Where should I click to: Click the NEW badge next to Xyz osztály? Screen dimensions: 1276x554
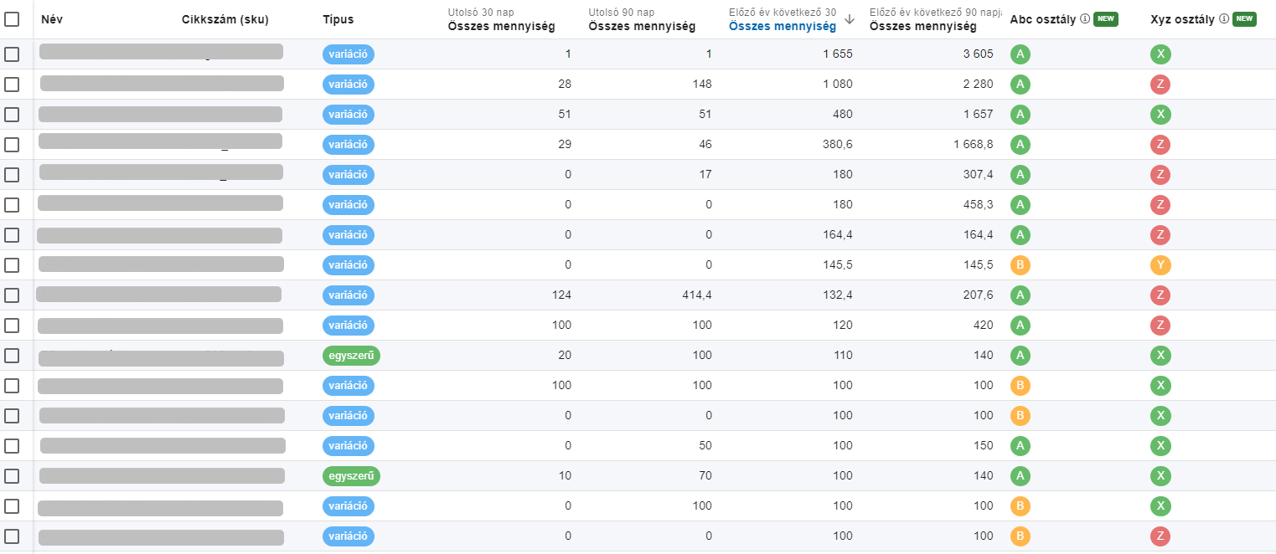tap(1244, 18)
